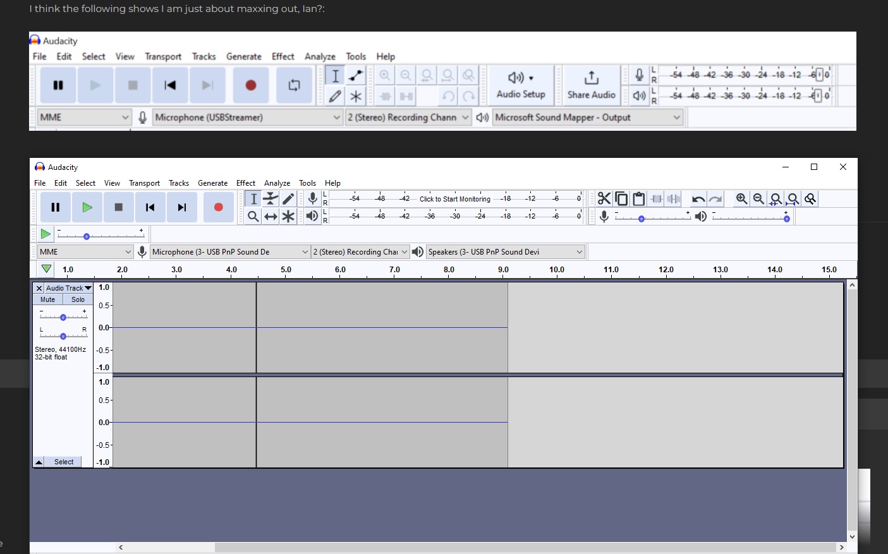This screenshot has width=888, height=554.
Task: Open the Audio Track name dropdown menu
Action: [69, 288]
